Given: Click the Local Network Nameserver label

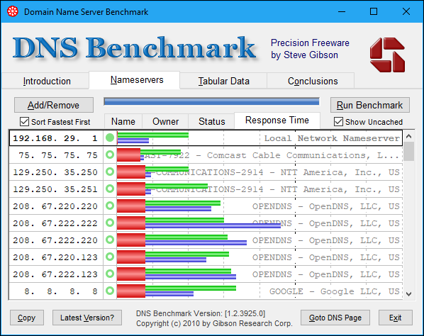Looking at the screenshot, I should coord(332,138).
